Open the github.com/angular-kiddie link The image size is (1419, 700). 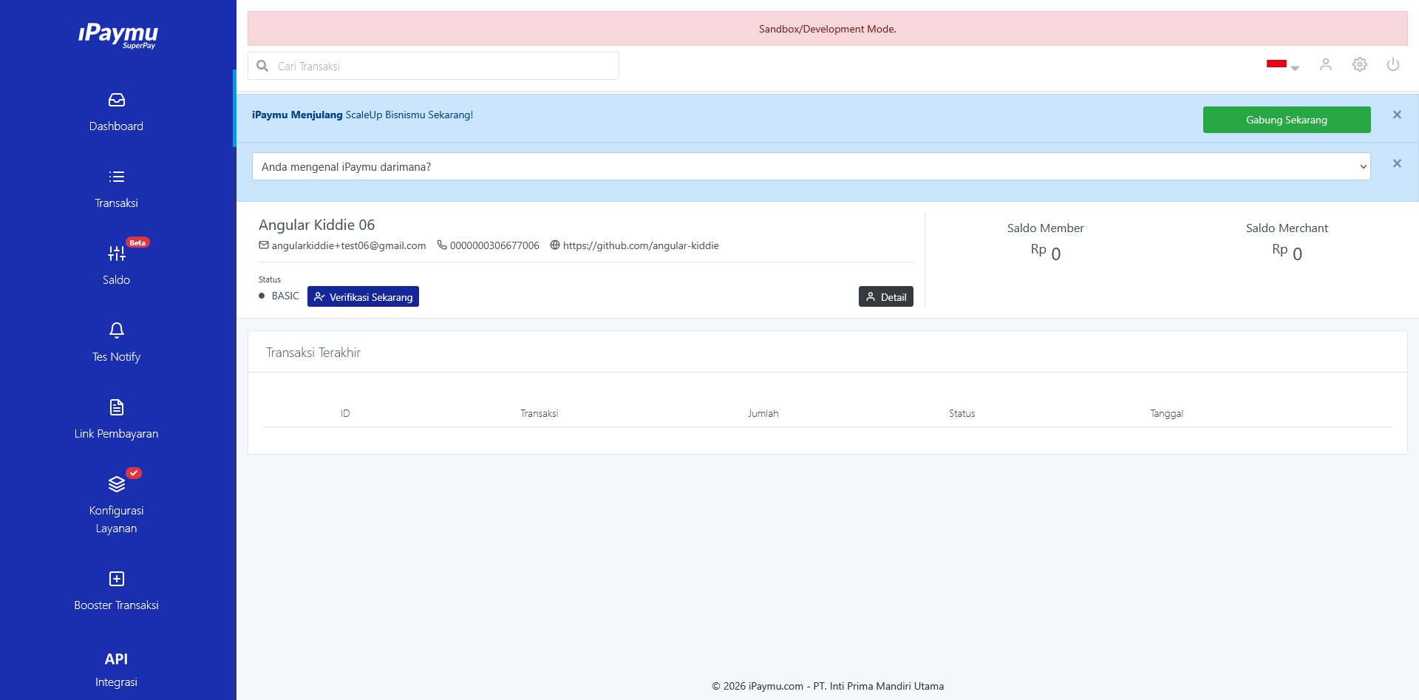641,245
